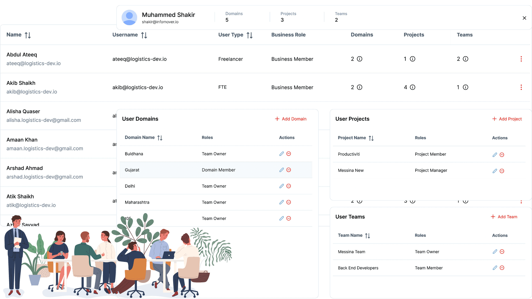This screenshot has width=532, height=299.
Task: Select the Atik Shaikh user row
Action: 58,201
